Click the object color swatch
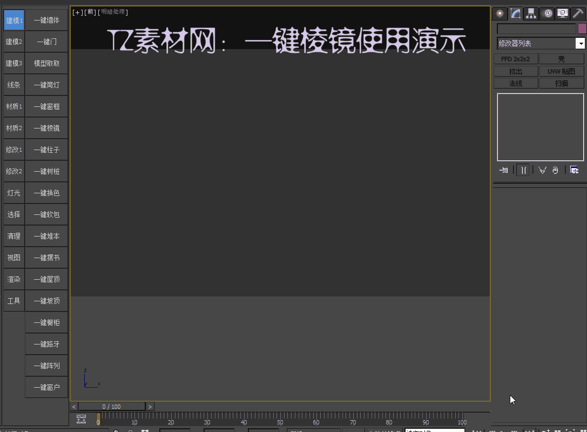This screenshot has height=432, width=587. click(x=582, y=29)
